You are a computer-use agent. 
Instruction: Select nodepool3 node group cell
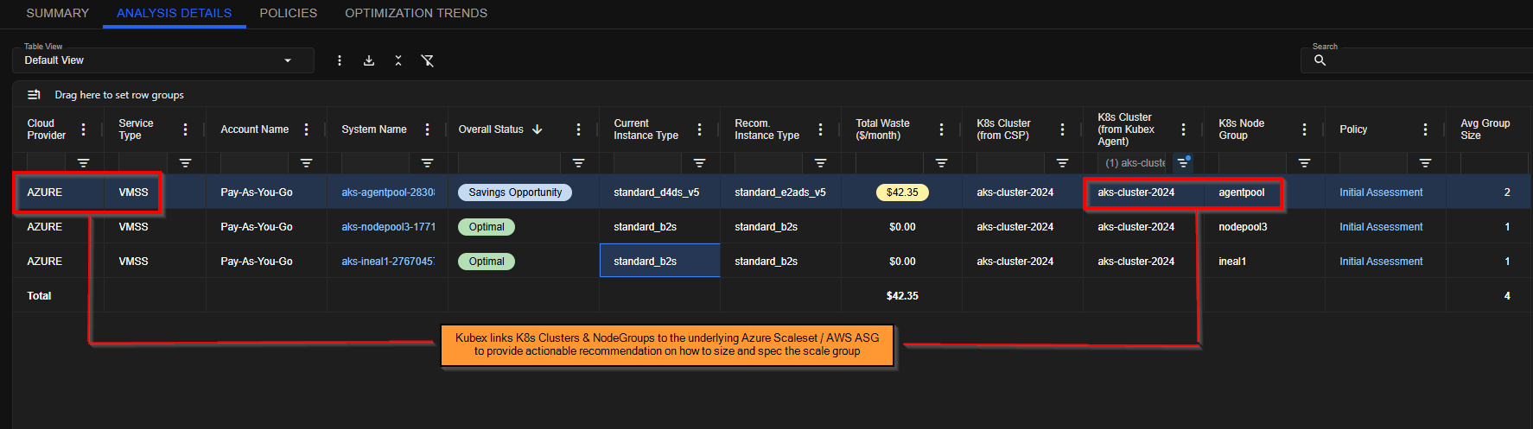coord(1264,227)
